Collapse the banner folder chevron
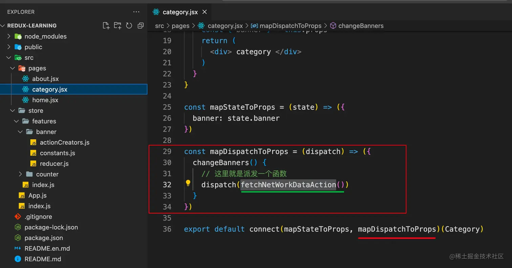Viewport: 512px width, 268px height. coord(20,132)
